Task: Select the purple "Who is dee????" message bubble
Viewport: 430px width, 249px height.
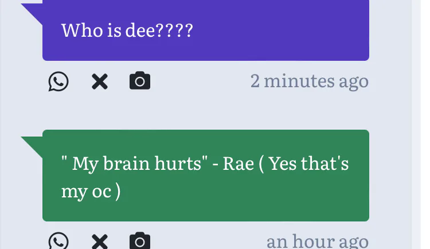Action: coord(205,31)
